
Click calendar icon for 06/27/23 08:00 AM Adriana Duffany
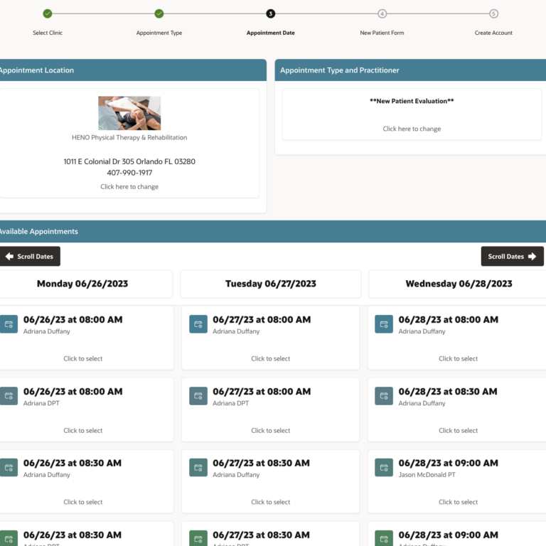coord(198,324)
